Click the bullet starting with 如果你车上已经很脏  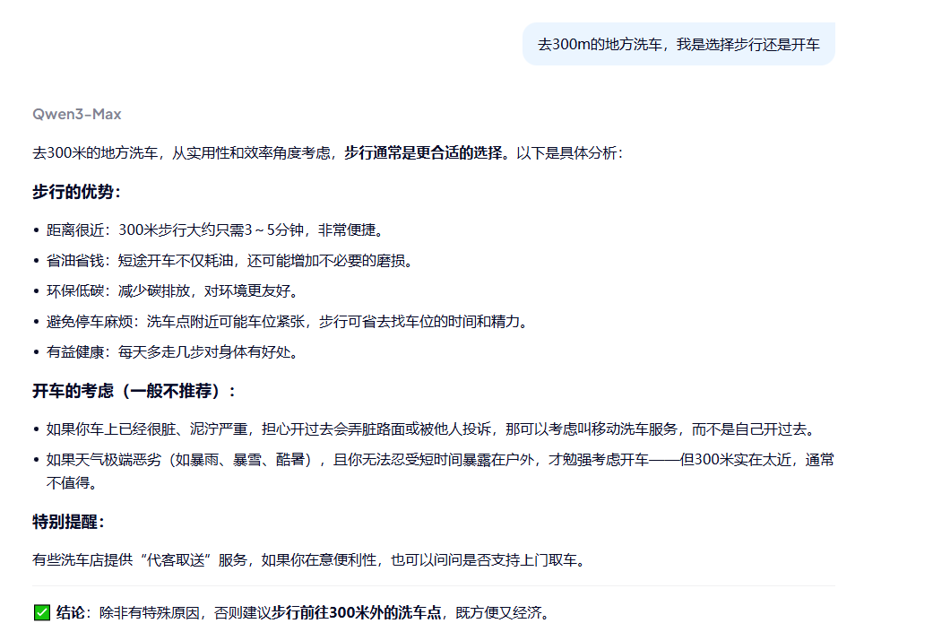click(x=430, y=429)
